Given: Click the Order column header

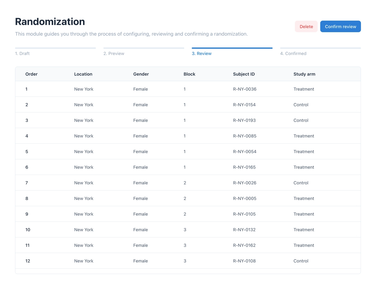Looking at the screenshot, I should [31, 74].
